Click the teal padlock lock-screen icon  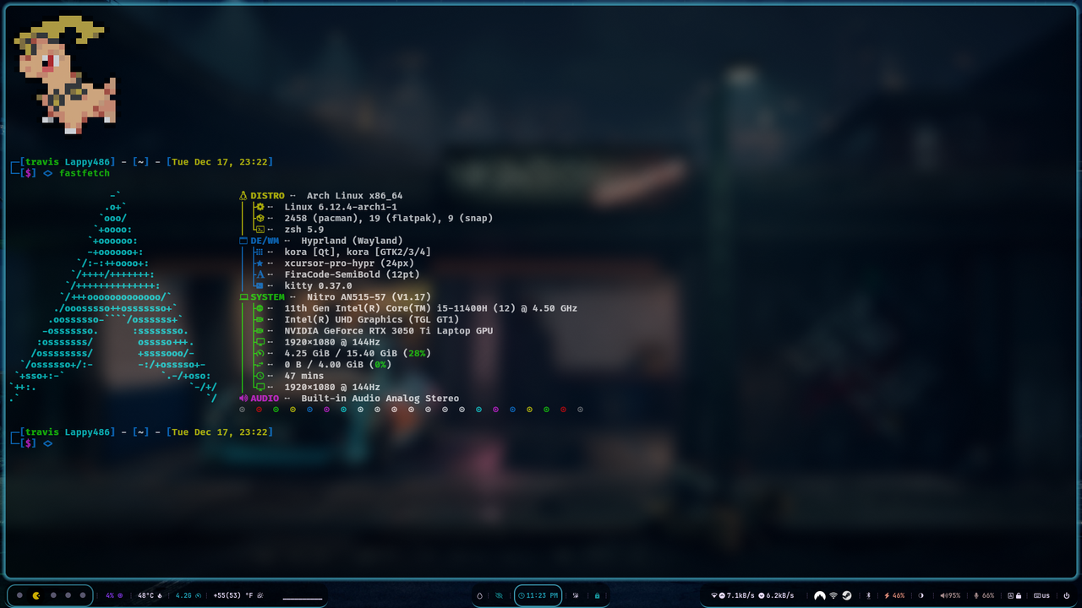click(597, 595)
